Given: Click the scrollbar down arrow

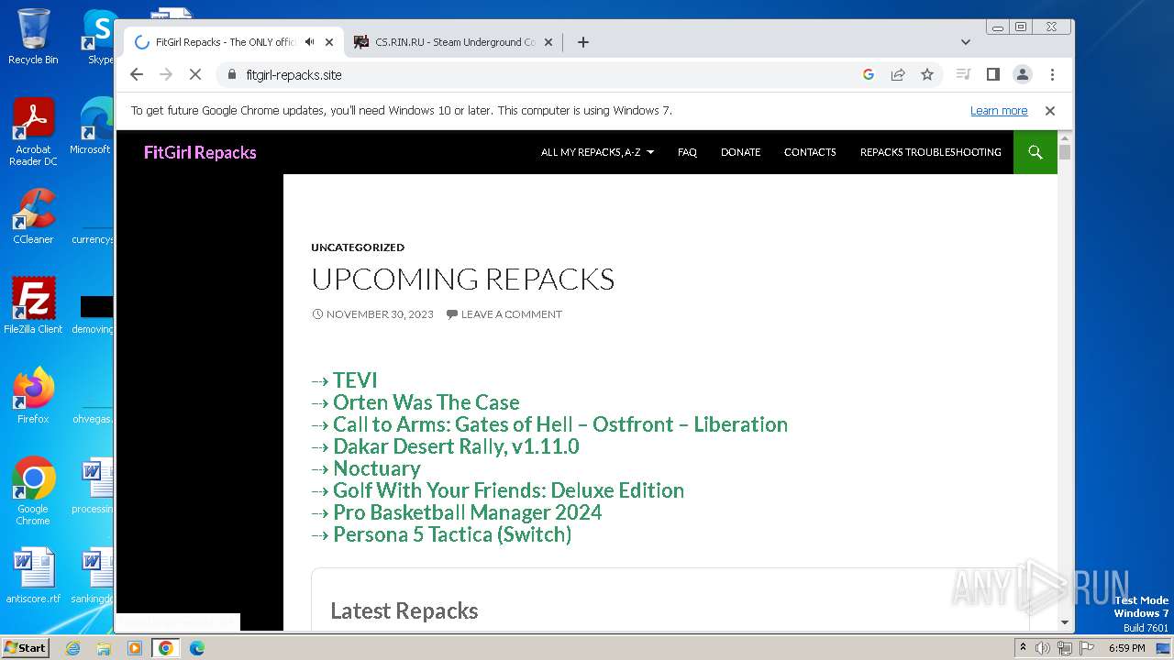Looking at the screenshot, I should [x=1065, y=622].
